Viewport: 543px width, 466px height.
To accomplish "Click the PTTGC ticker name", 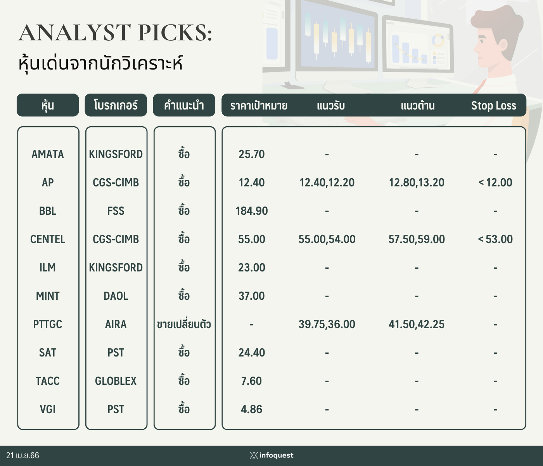I will point(48,324).
